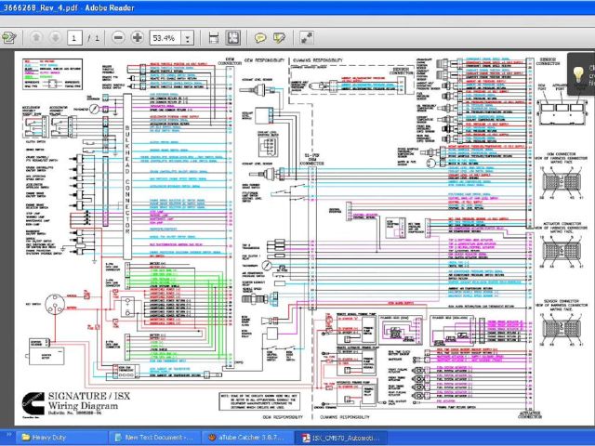Go to the previous page with up arrow
This screenshot has height=446, width=595.
(x=36, y=38)
